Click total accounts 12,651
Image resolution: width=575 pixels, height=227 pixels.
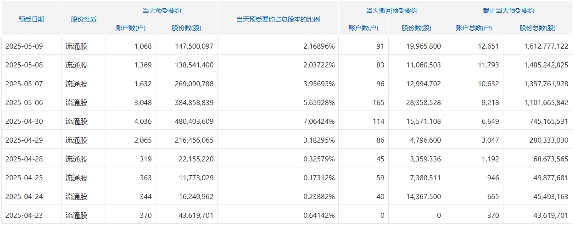(x=489, y=46)
